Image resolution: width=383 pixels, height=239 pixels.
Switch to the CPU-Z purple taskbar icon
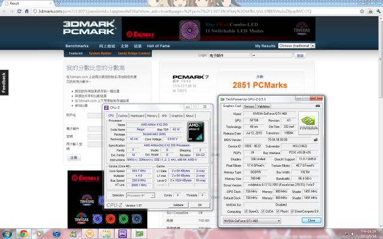tap(123, 234)
